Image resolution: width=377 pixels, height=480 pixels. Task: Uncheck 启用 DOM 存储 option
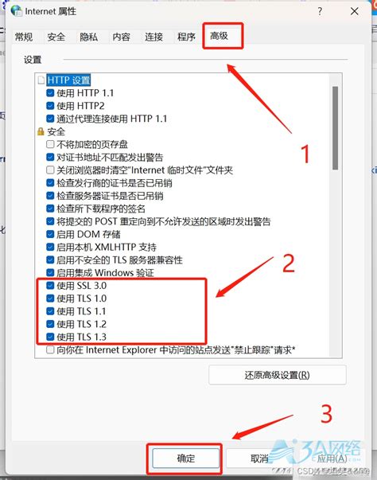(50, 234)
